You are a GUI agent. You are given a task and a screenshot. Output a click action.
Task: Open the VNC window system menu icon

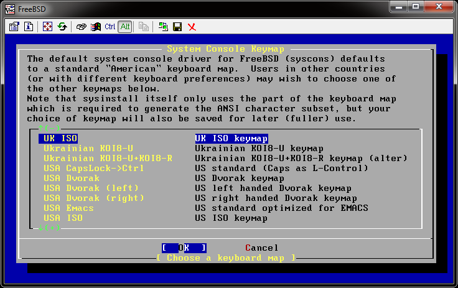tap(9, 9)
